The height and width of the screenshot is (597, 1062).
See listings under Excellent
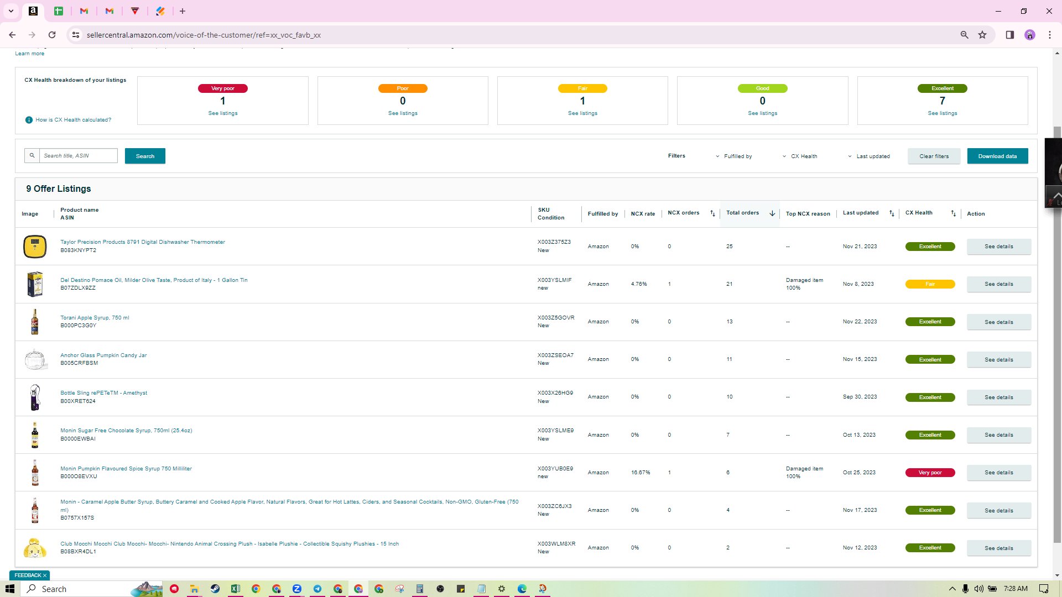click(x=943, y=113)
